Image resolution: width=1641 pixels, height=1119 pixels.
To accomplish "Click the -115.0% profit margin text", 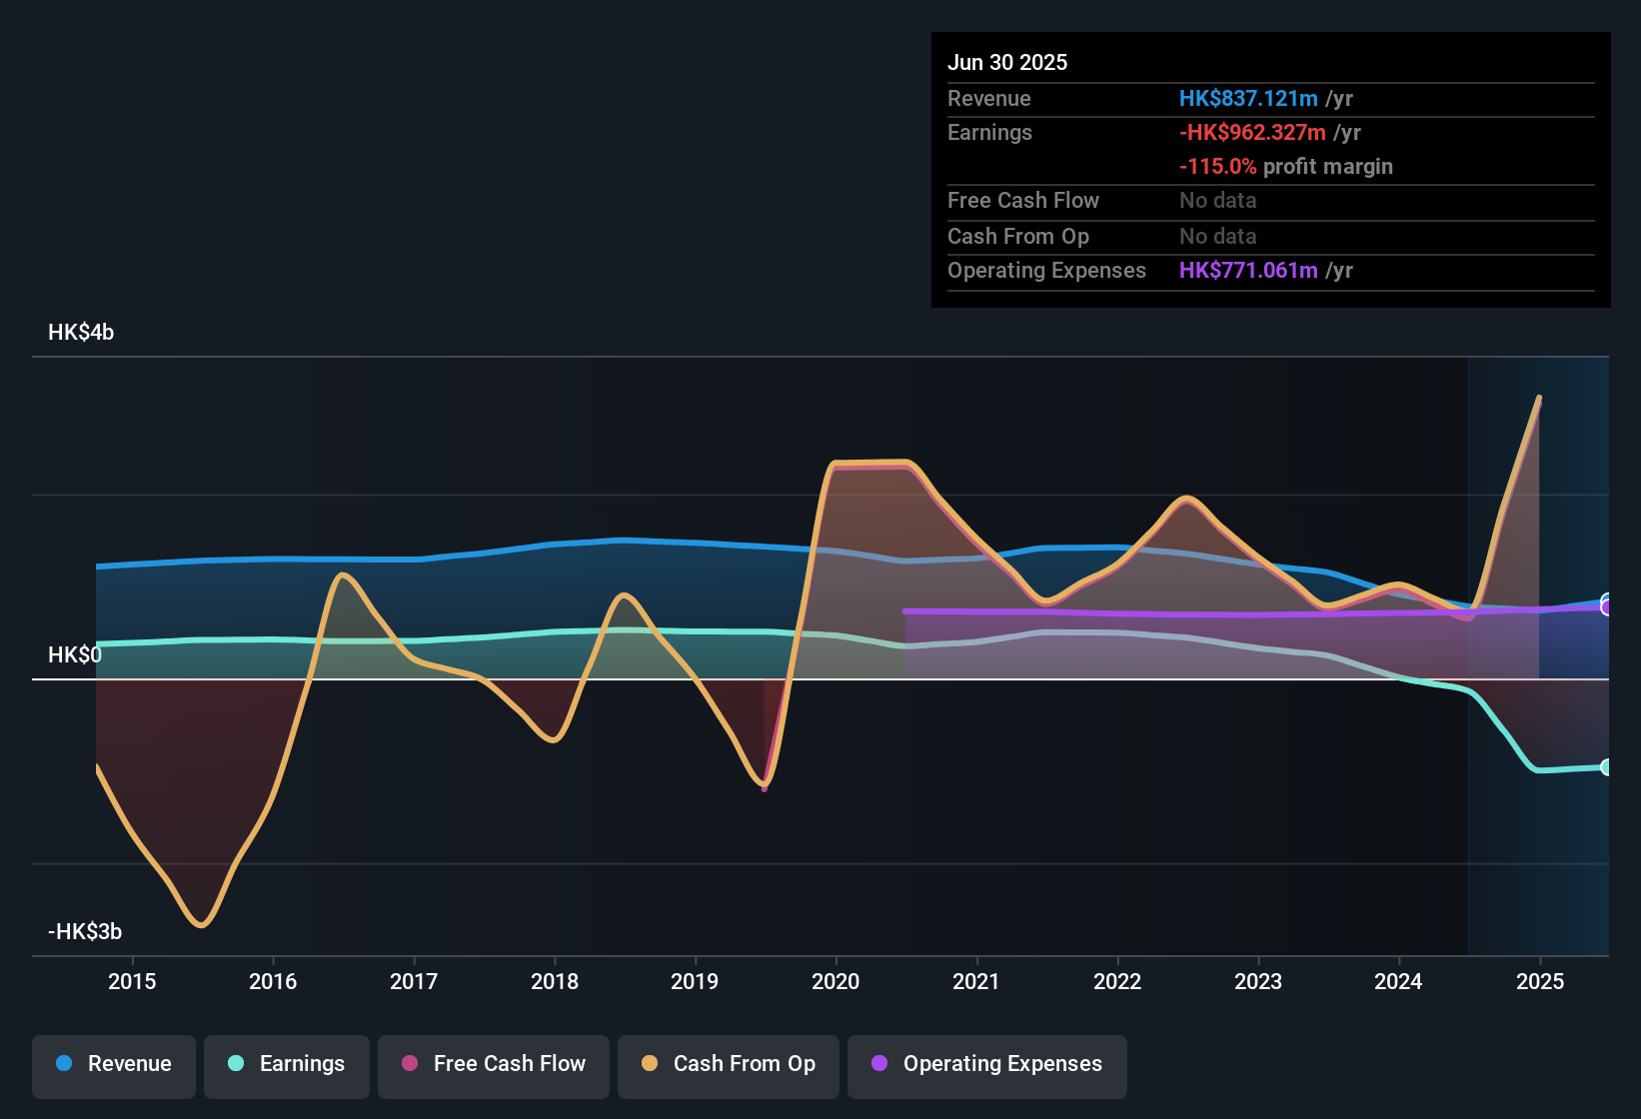I will click(x=1286, y=166).
